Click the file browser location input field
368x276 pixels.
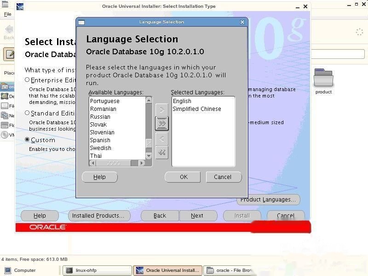[x=338, y=54]
